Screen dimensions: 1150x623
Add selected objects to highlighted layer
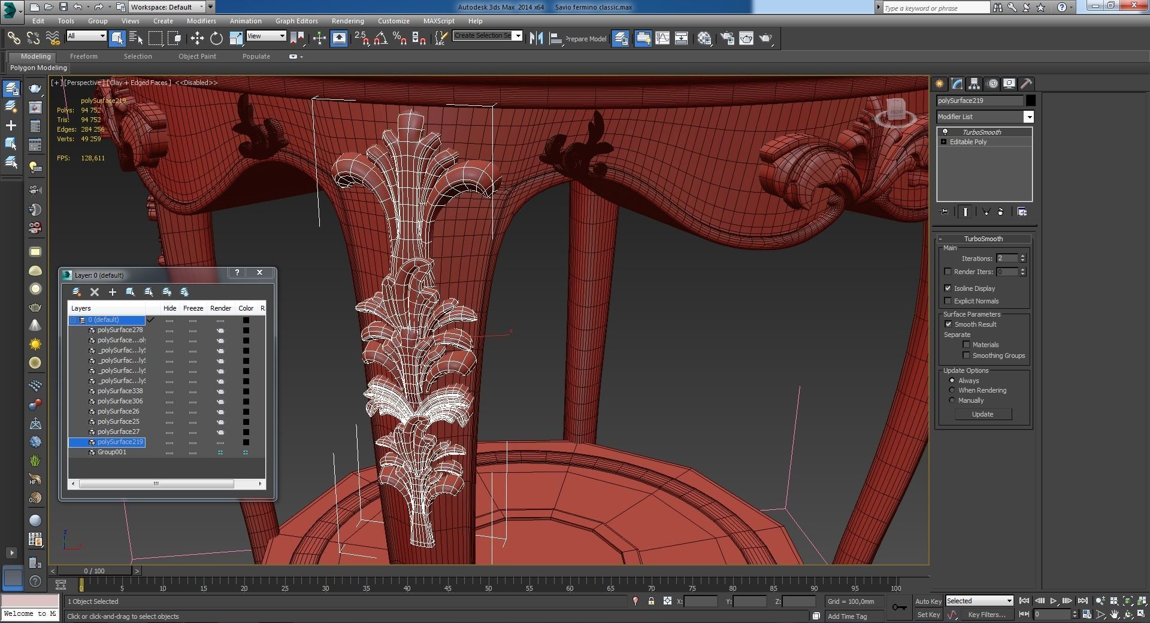(112, 292)
